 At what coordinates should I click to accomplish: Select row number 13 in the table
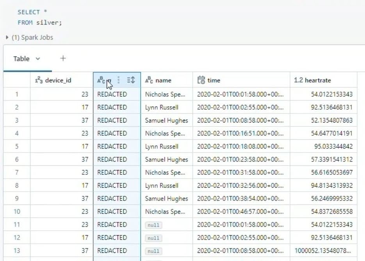(17, 250)
